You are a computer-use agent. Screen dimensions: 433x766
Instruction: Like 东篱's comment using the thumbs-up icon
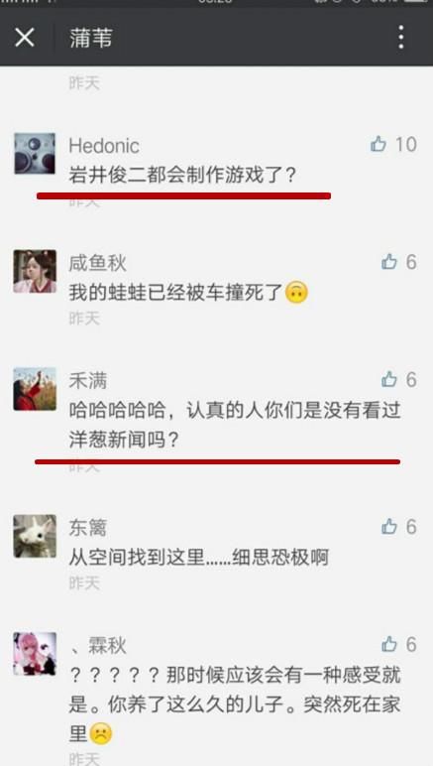[389, 526]
